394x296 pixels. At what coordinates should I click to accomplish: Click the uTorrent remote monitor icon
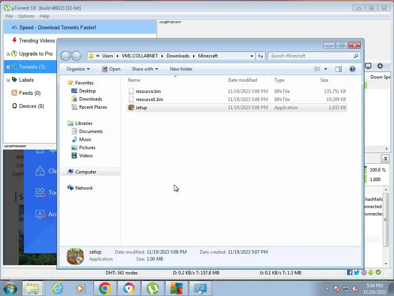368,66
